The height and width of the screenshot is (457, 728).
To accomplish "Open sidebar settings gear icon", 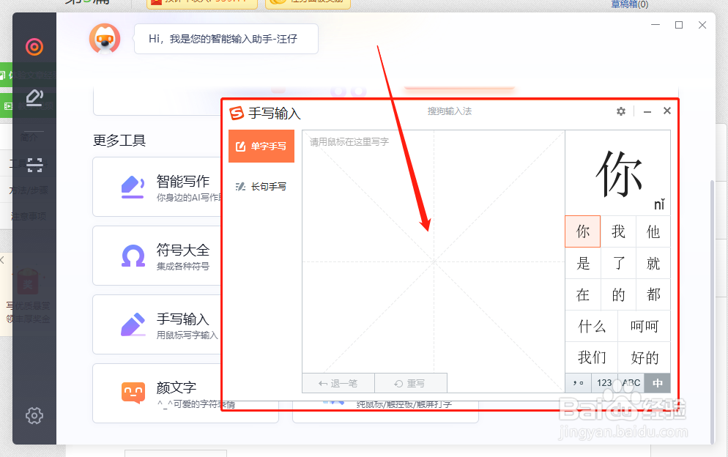I will (34, 416).
